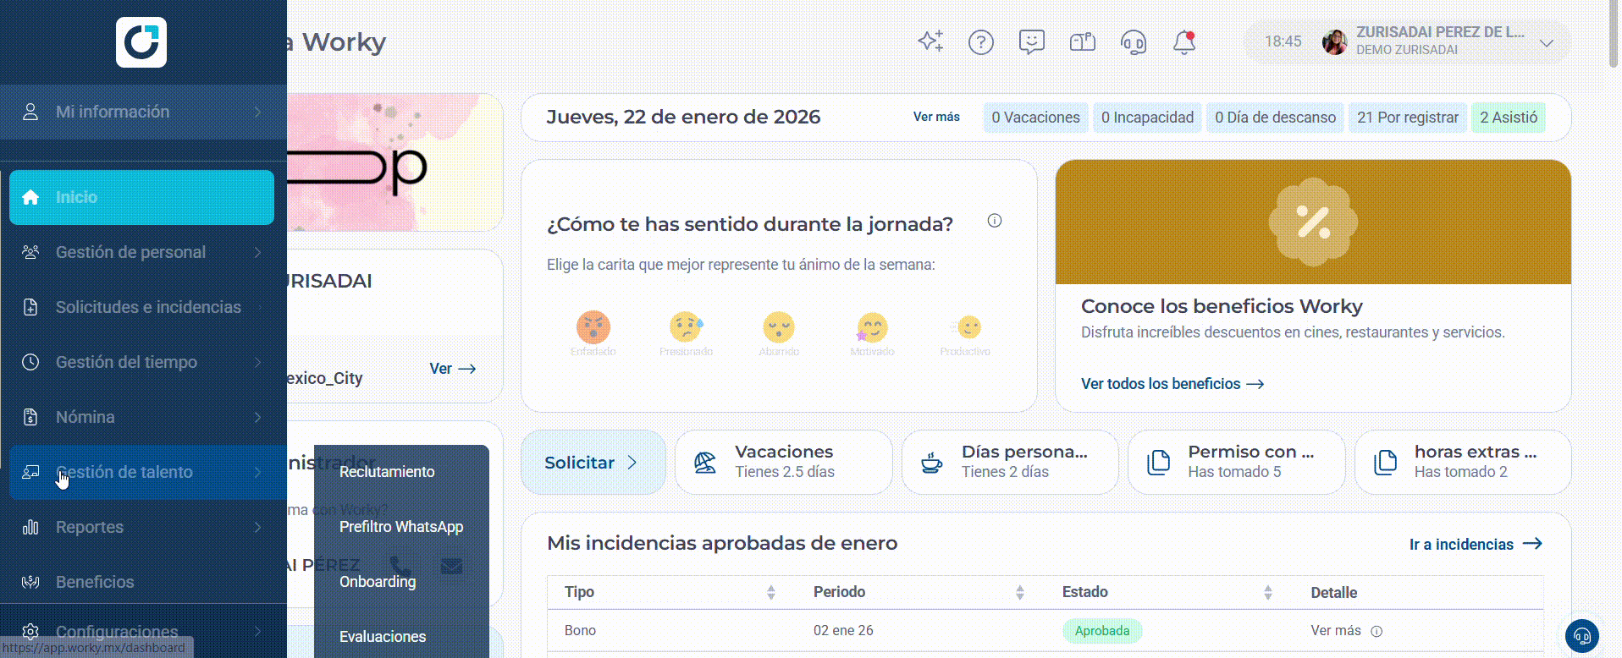Screen dimensions: 1622x658
Task: Open Vacaciones request card
Action: [x=784, y=463]
